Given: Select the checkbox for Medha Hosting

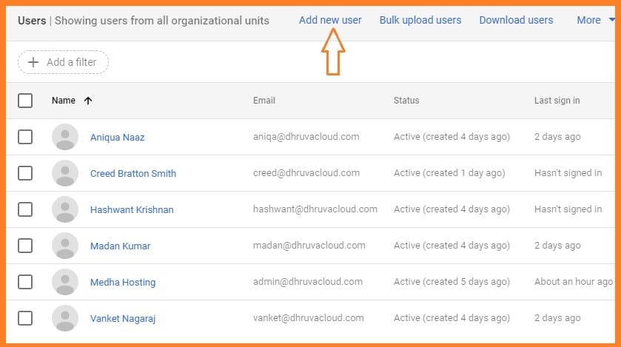Looking at the screenshot, I should pos(25,282).
